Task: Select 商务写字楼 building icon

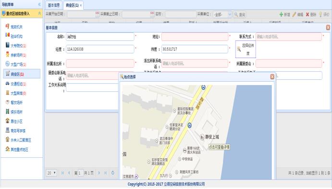Action: click(x=7, y=130)
